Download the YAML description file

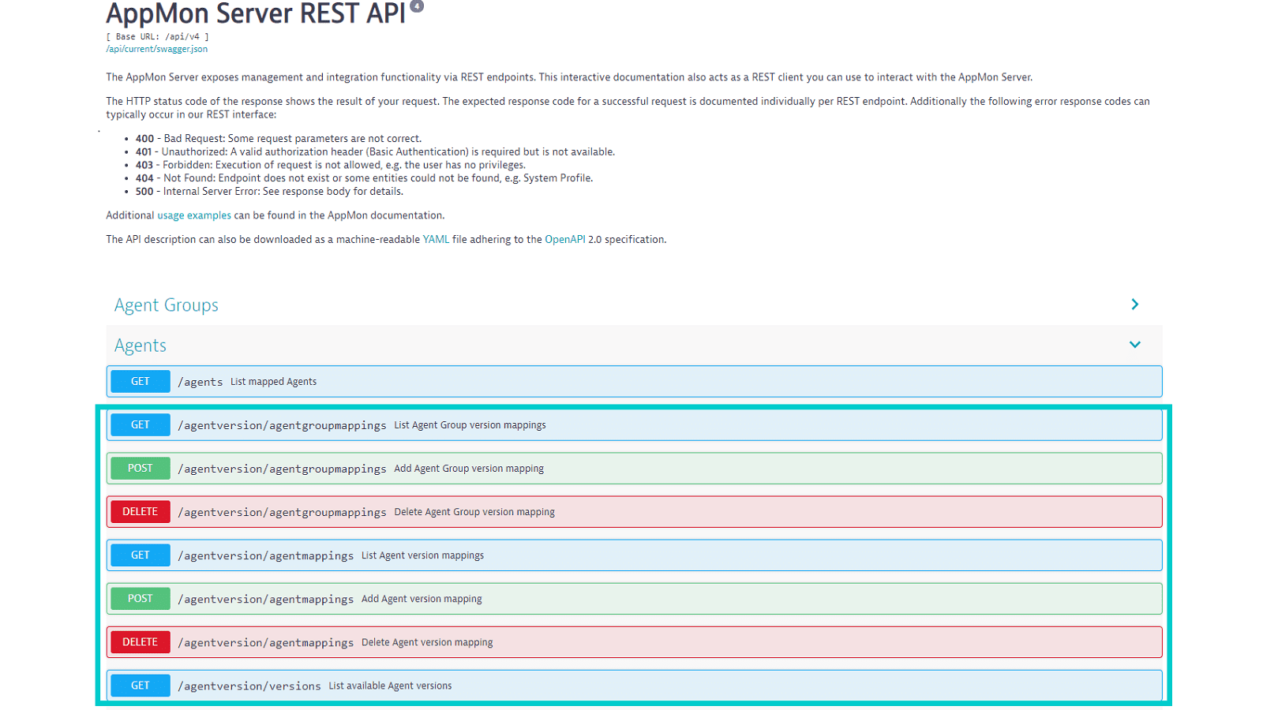click(x=436, y=239)
